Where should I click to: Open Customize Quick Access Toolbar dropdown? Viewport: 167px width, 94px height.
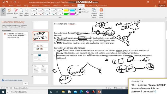pos(19,2)
